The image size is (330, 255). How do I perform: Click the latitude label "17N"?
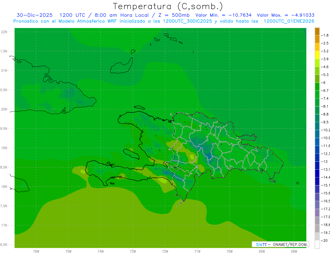click(4, 225)
